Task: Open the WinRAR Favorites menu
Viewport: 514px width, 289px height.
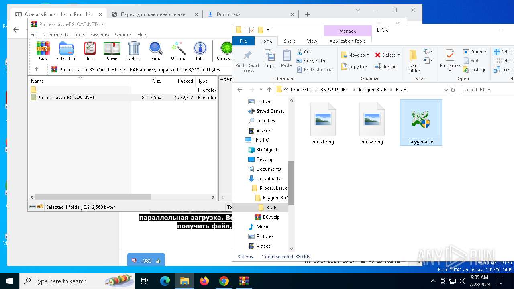Action: click(100, 35)
